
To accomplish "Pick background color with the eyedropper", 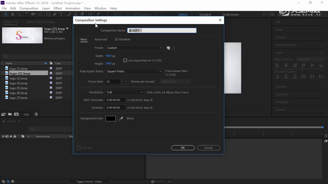I will click(x=121, y=118).
